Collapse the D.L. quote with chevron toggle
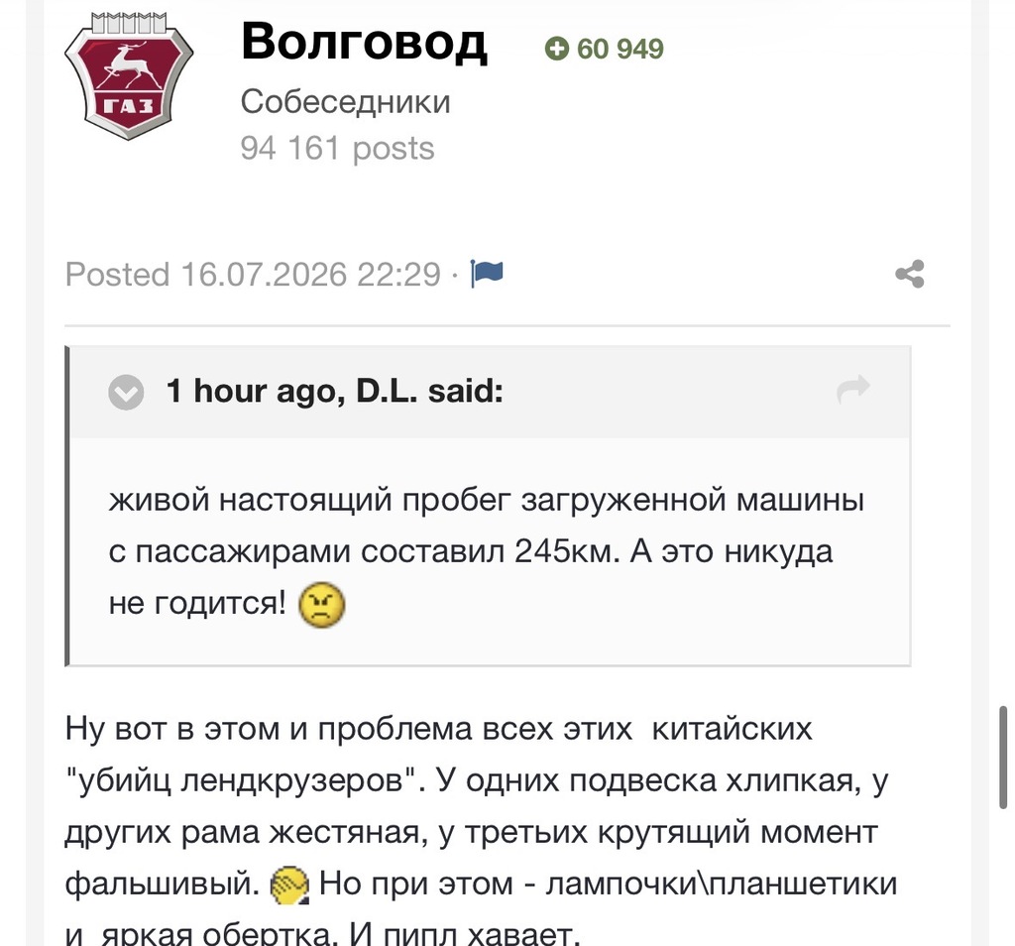 (126, 392)
